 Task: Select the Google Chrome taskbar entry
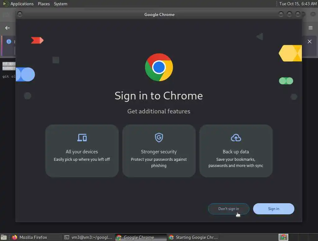tap(141, 237)
